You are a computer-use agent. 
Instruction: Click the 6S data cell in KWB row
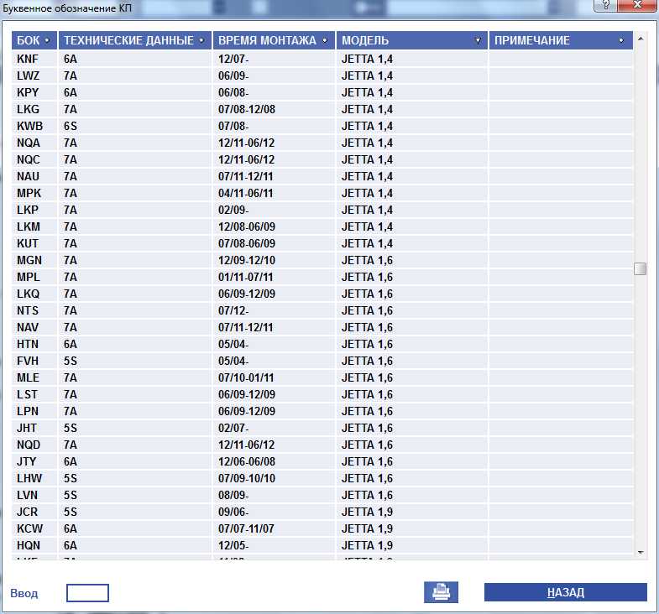[71, 127]
